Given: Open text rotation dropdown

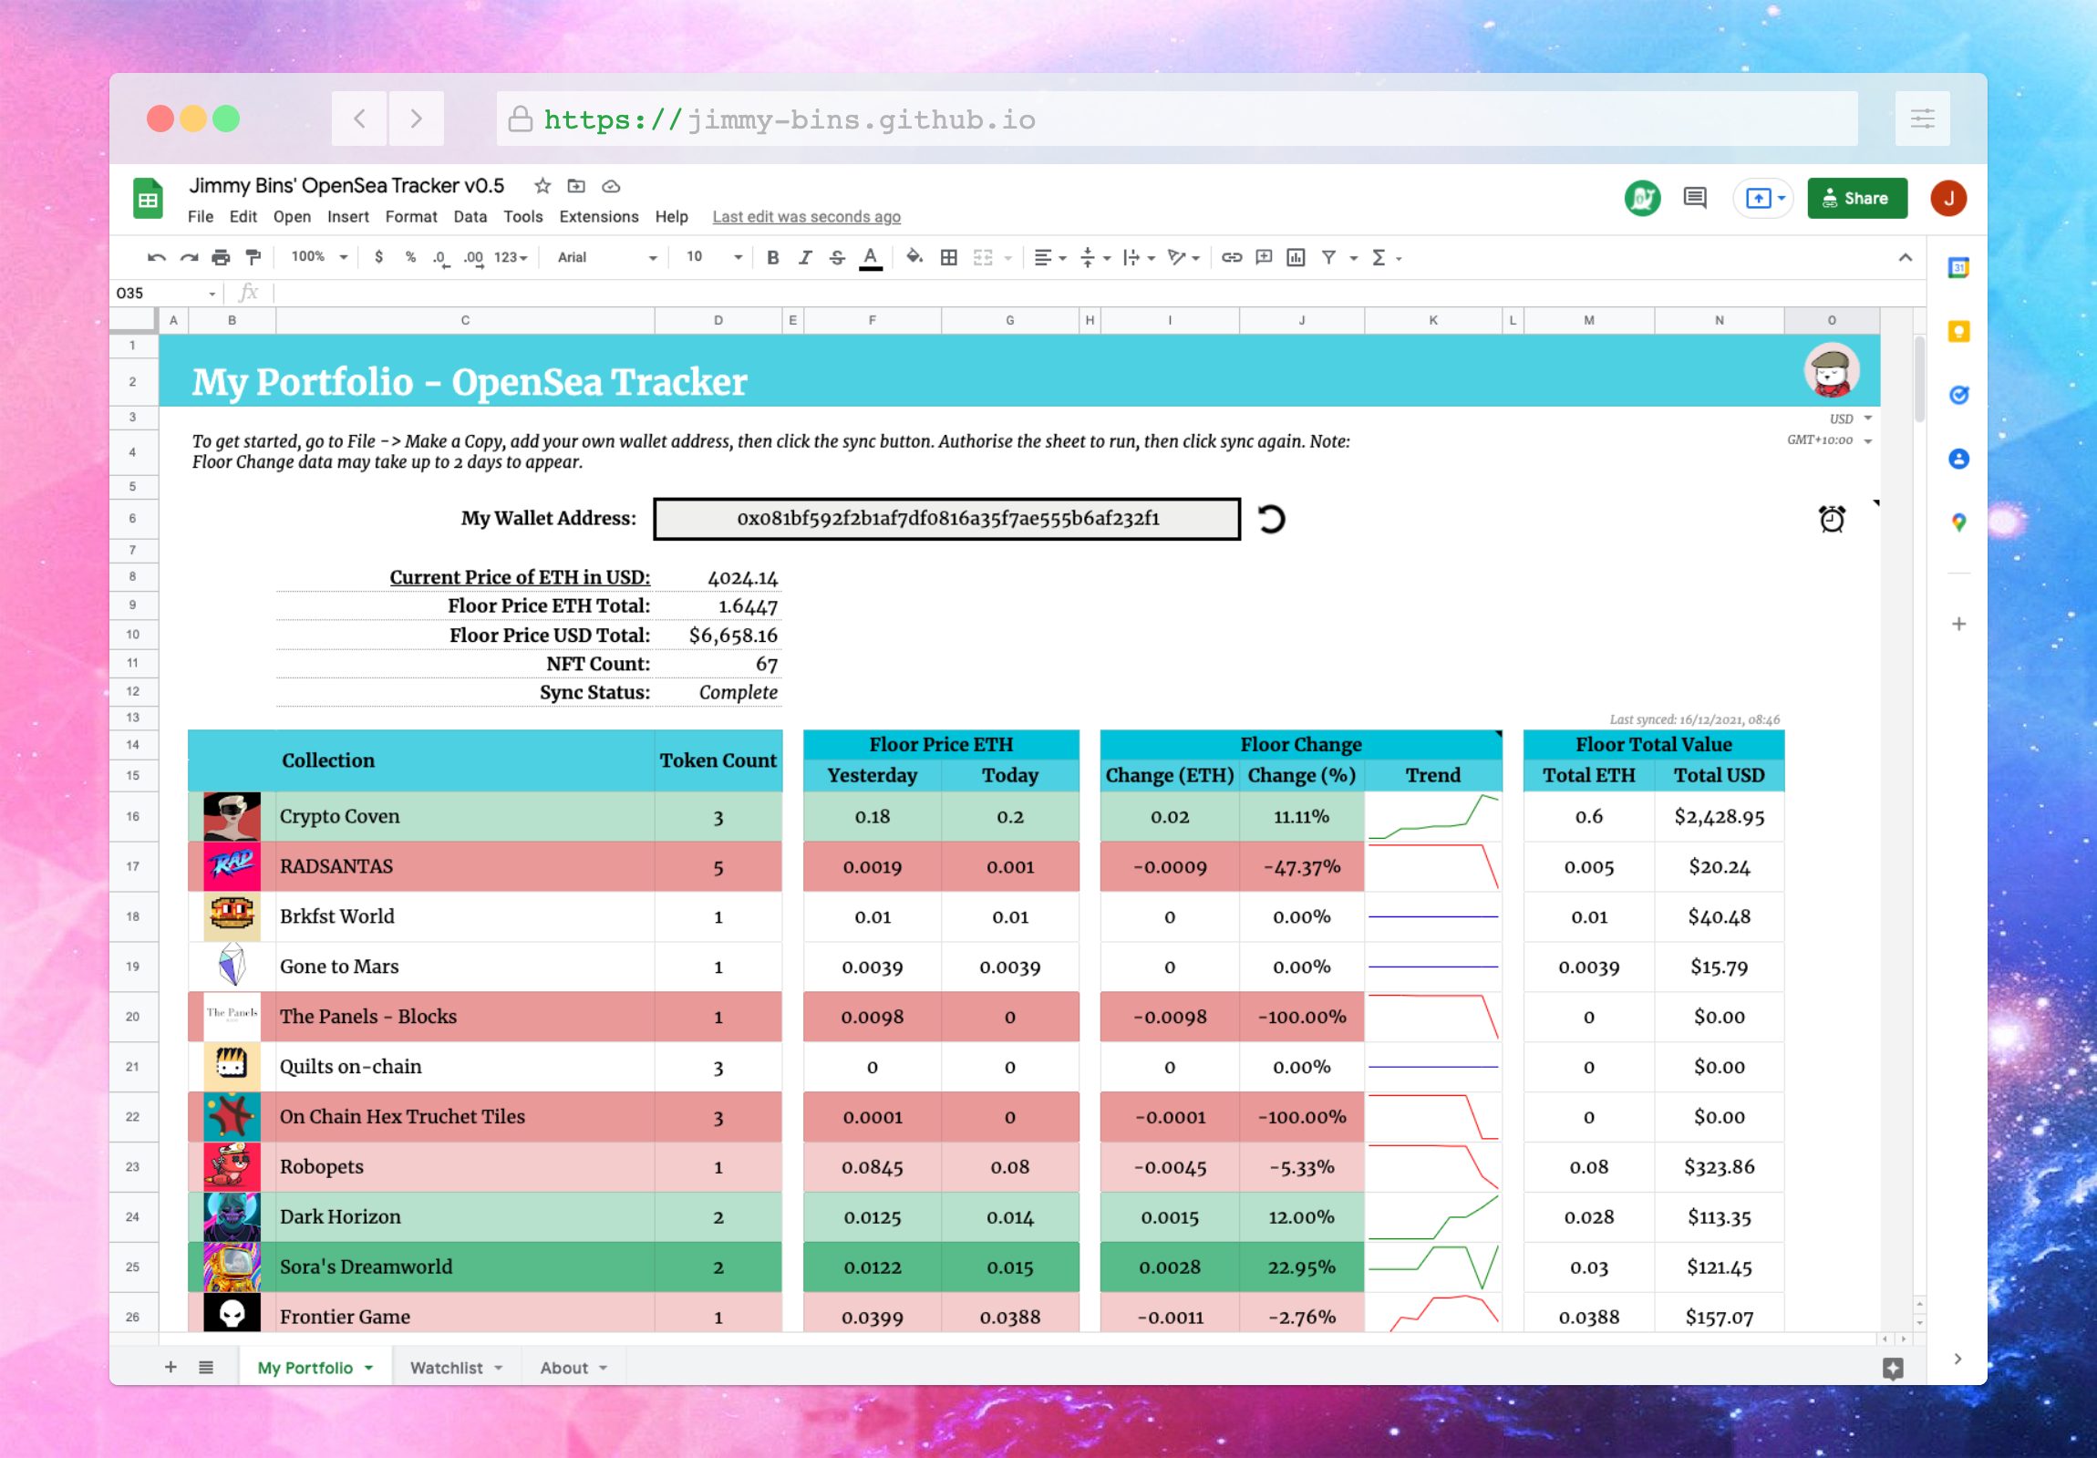Looking at the screenshot, I should 1183,258.
